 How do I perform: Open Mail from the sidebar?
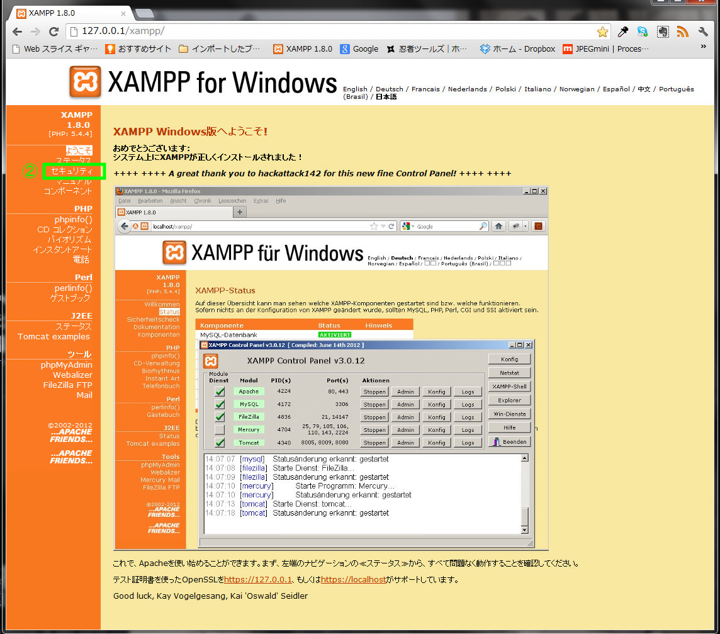[x=84, y=395]
